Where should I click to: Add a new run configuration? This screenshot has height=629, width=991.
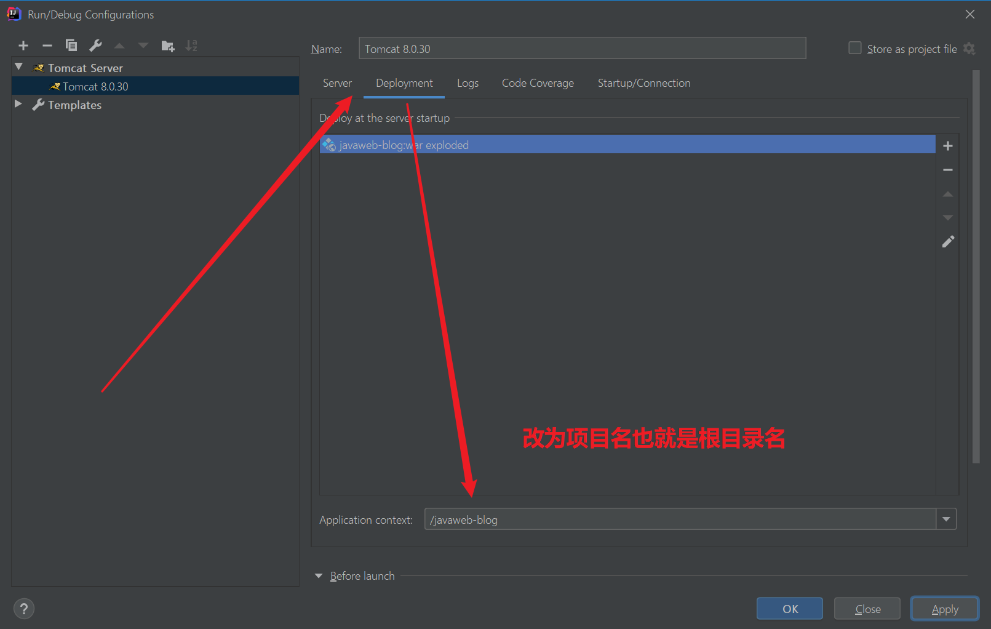coord(23,46)
